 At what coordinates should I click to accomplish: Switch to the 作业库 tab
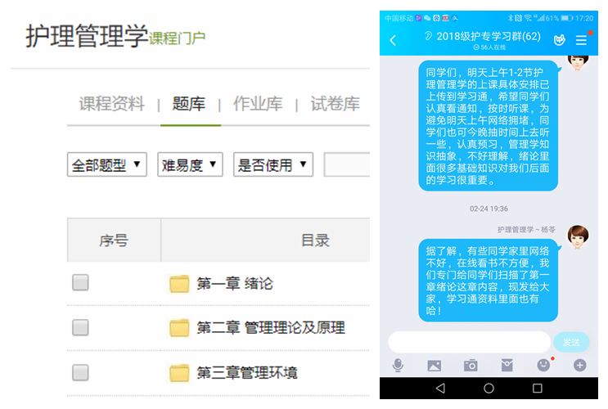(x=258, y=104)
